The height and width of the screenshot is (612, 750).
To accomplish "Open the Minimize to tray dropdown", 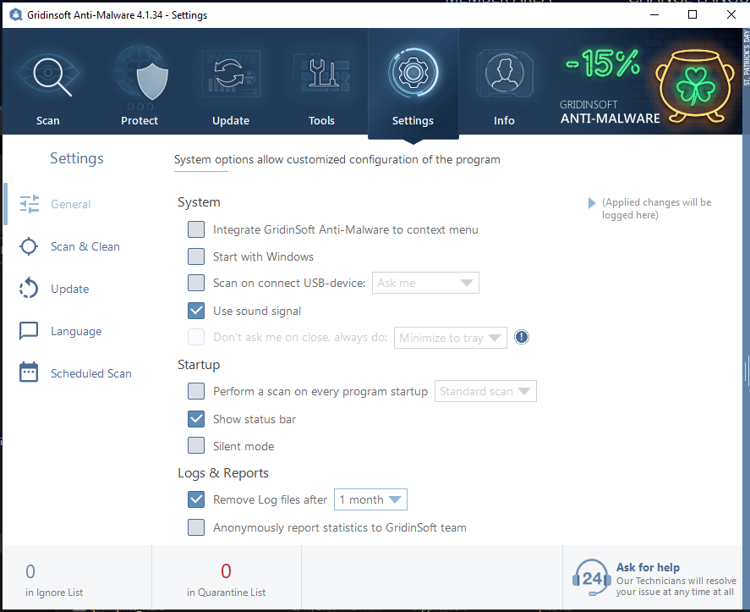I will pos(450,338).
